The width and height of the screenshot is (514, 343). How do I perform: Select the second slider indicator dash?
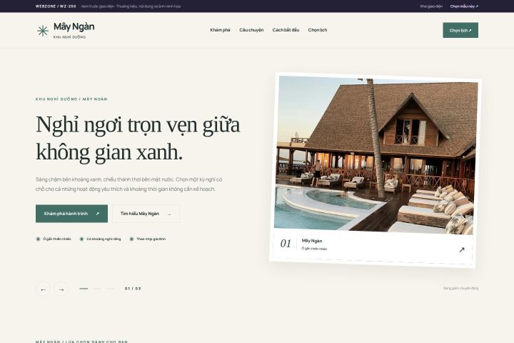pos(96,289)
